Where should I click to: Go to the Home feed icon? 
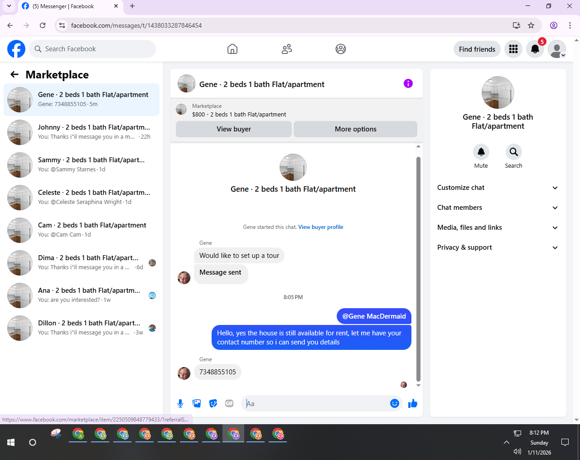point(232,49)
